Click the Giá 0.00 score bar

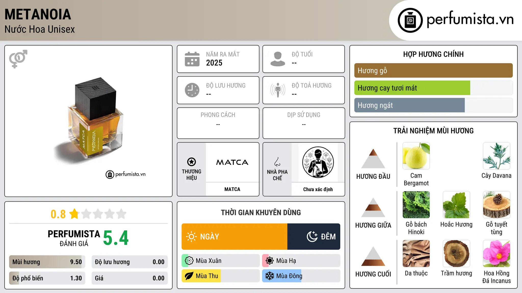coord(129,278)
